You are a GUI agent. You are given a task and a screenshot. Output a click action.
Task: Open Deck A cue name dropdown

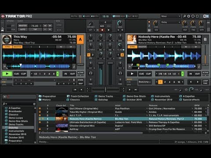[55, 80]
